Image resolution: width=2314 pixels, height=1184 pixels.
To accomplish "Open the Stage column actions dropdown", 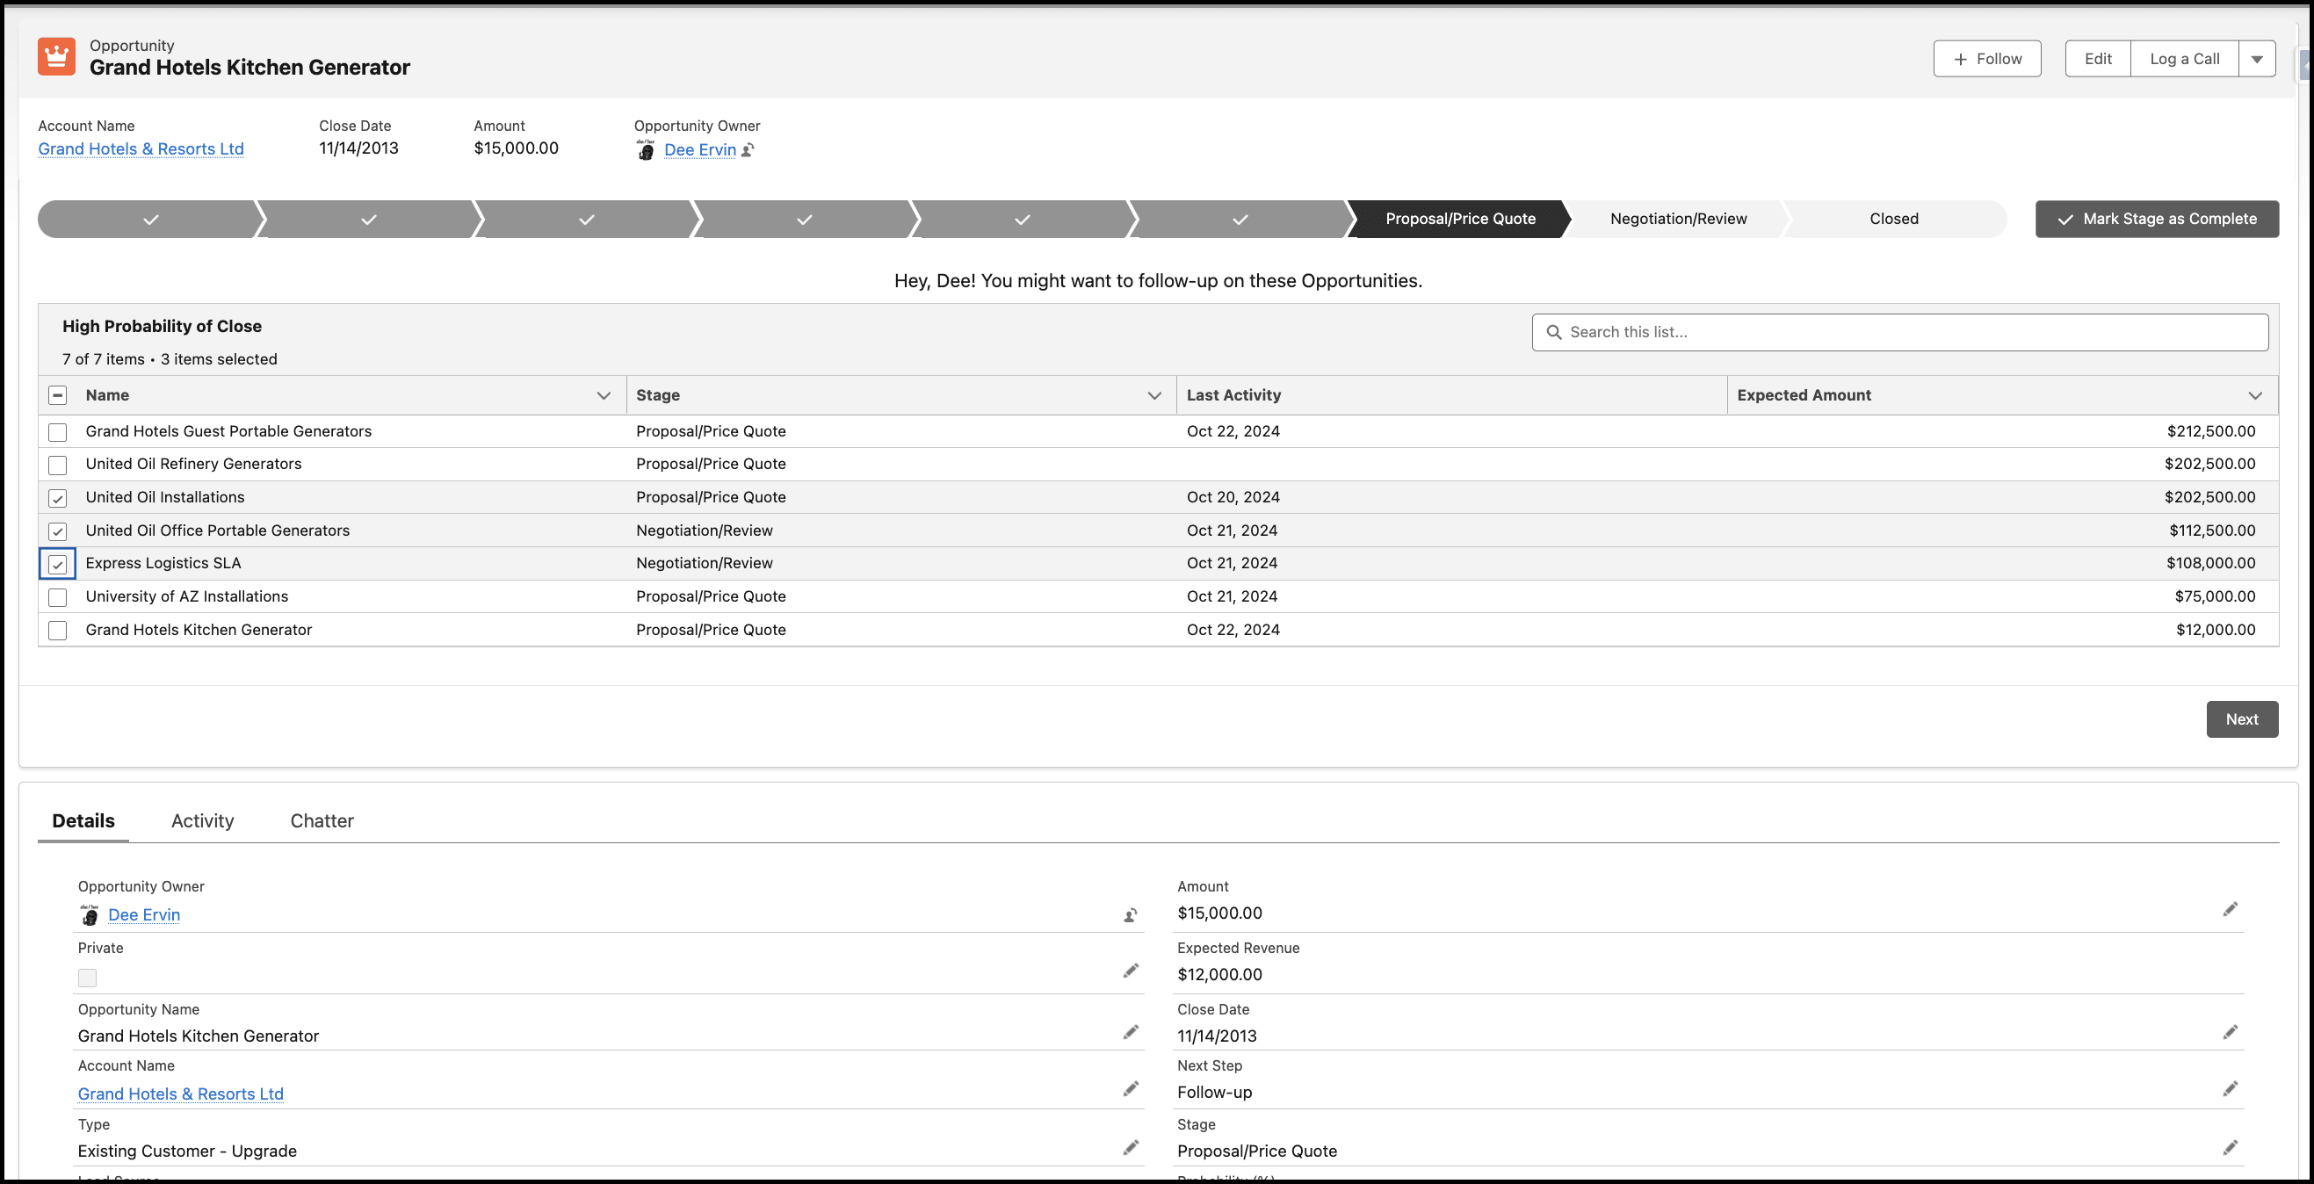I will [x=1154, y=395].
